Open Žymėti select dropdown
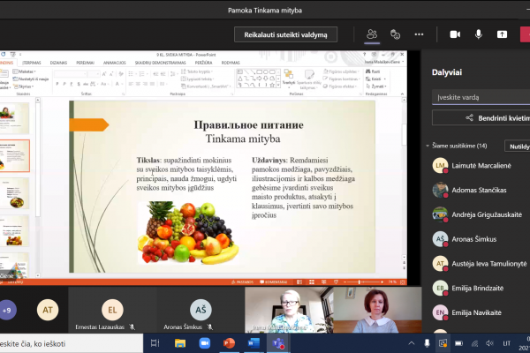Screen dimensions: 530x353 point(376,86)
